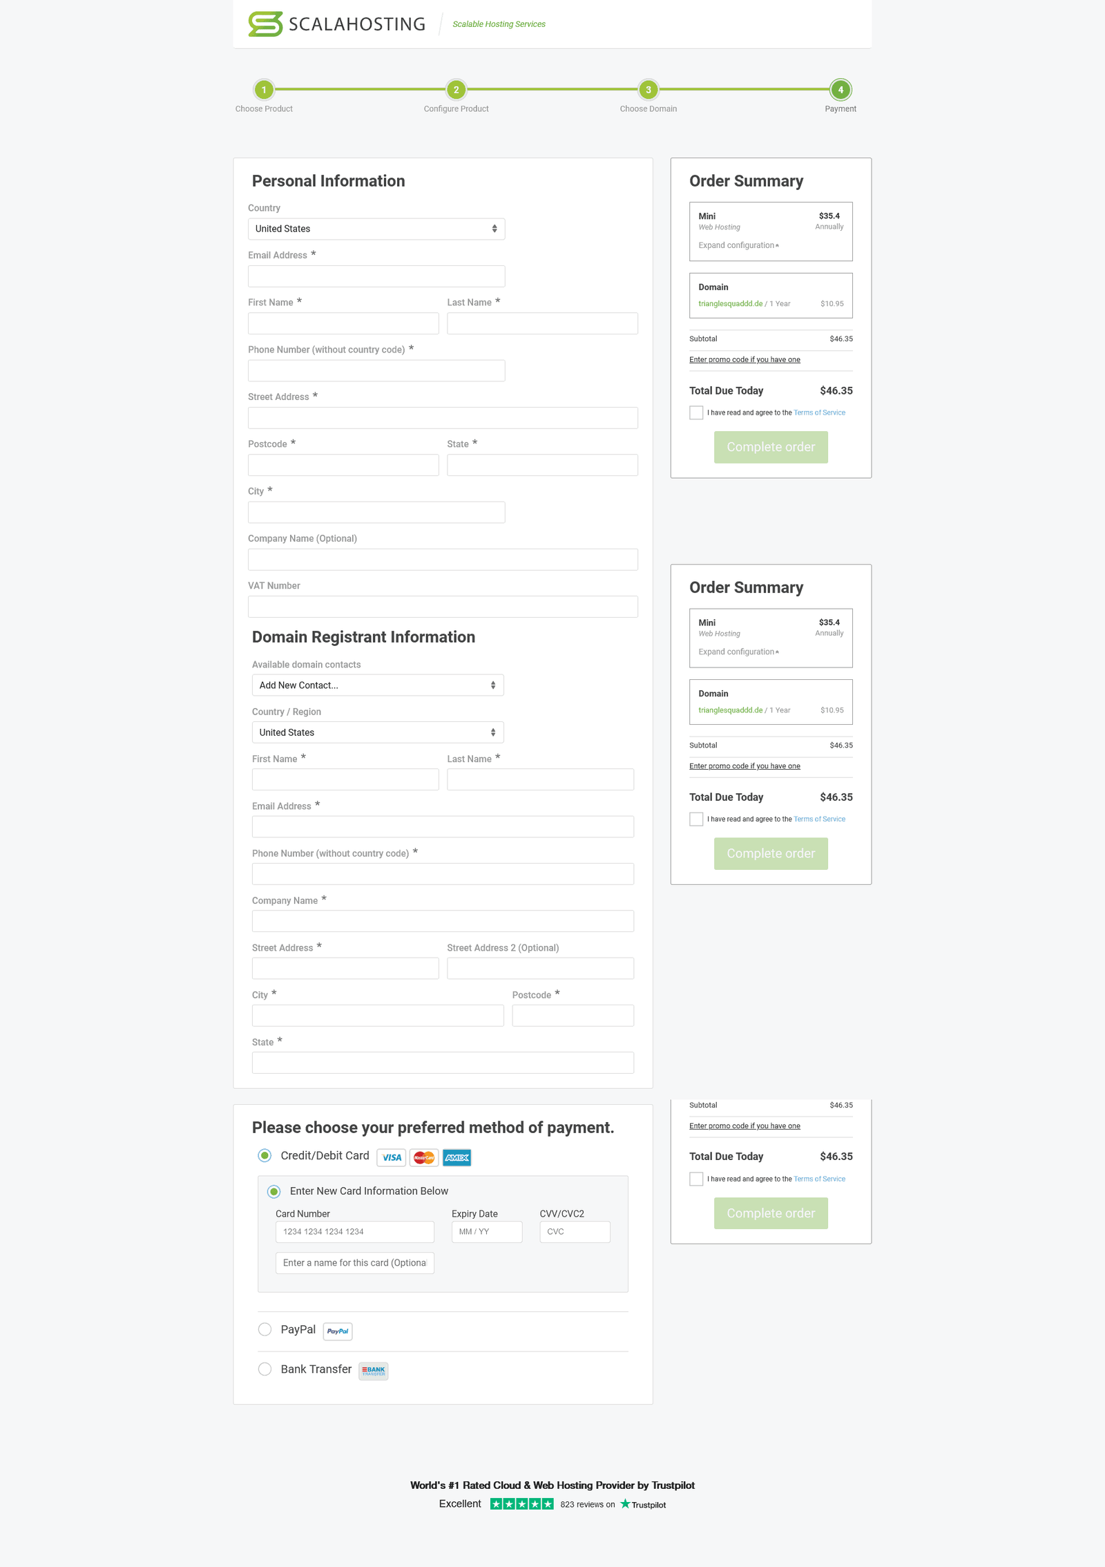
Task: Click the Trustpilot star rating icon
Action: pyautogui.click(x=521, y=1503)
